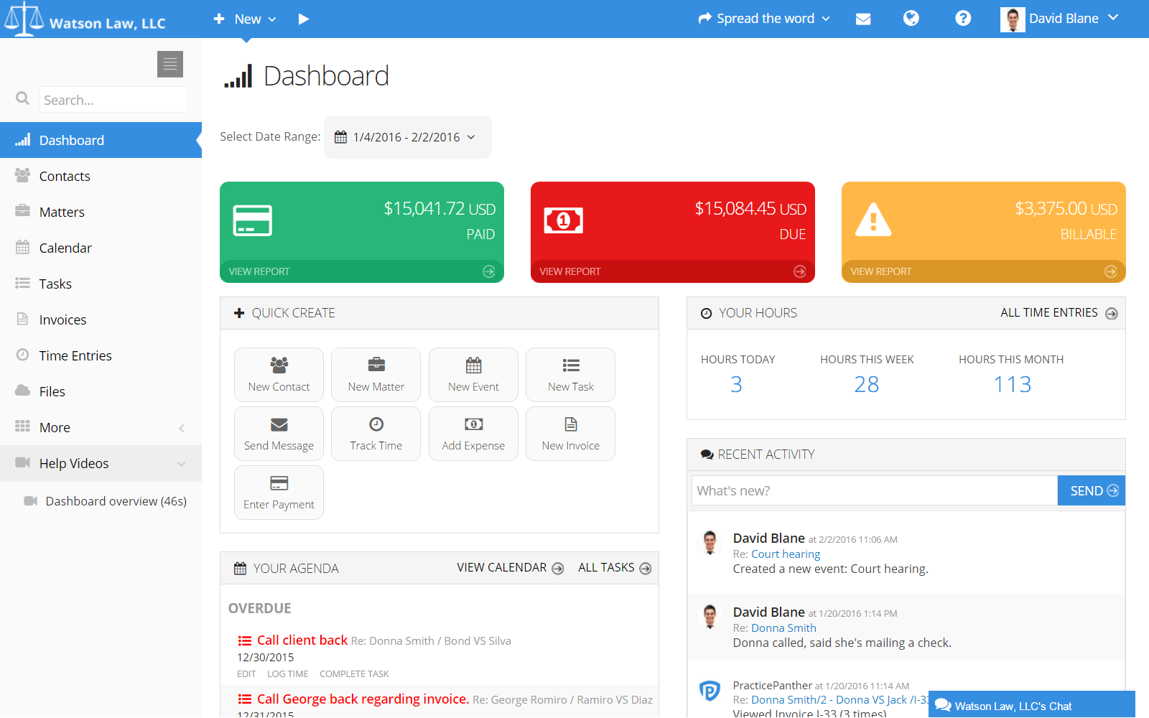This screenshot has height=718, width=1149.
Task: Click EDIT under Call client back
Action: click(x=246, y=674)
